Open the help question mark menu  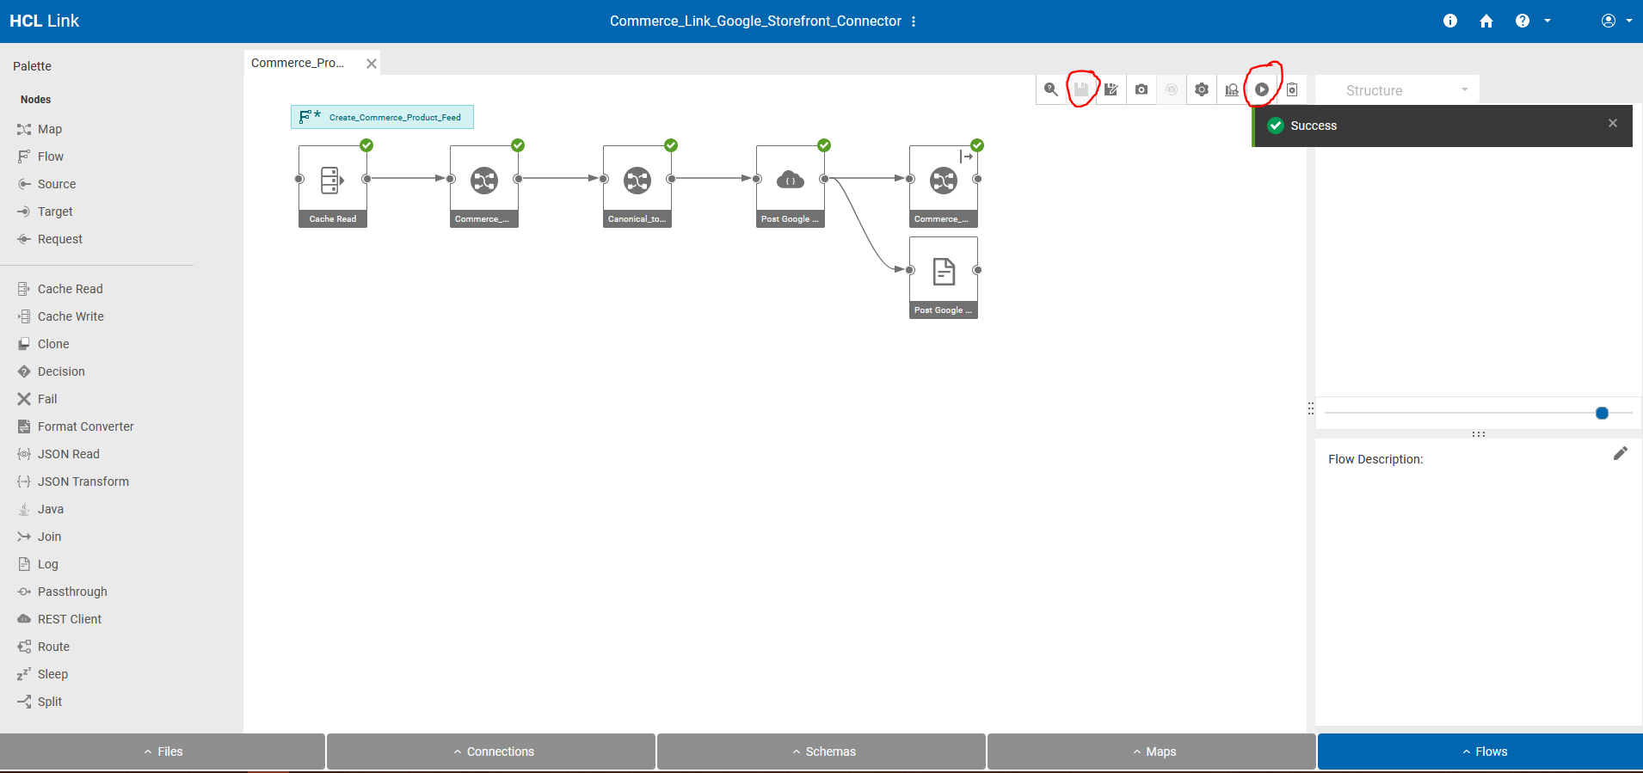(1532, 21)
